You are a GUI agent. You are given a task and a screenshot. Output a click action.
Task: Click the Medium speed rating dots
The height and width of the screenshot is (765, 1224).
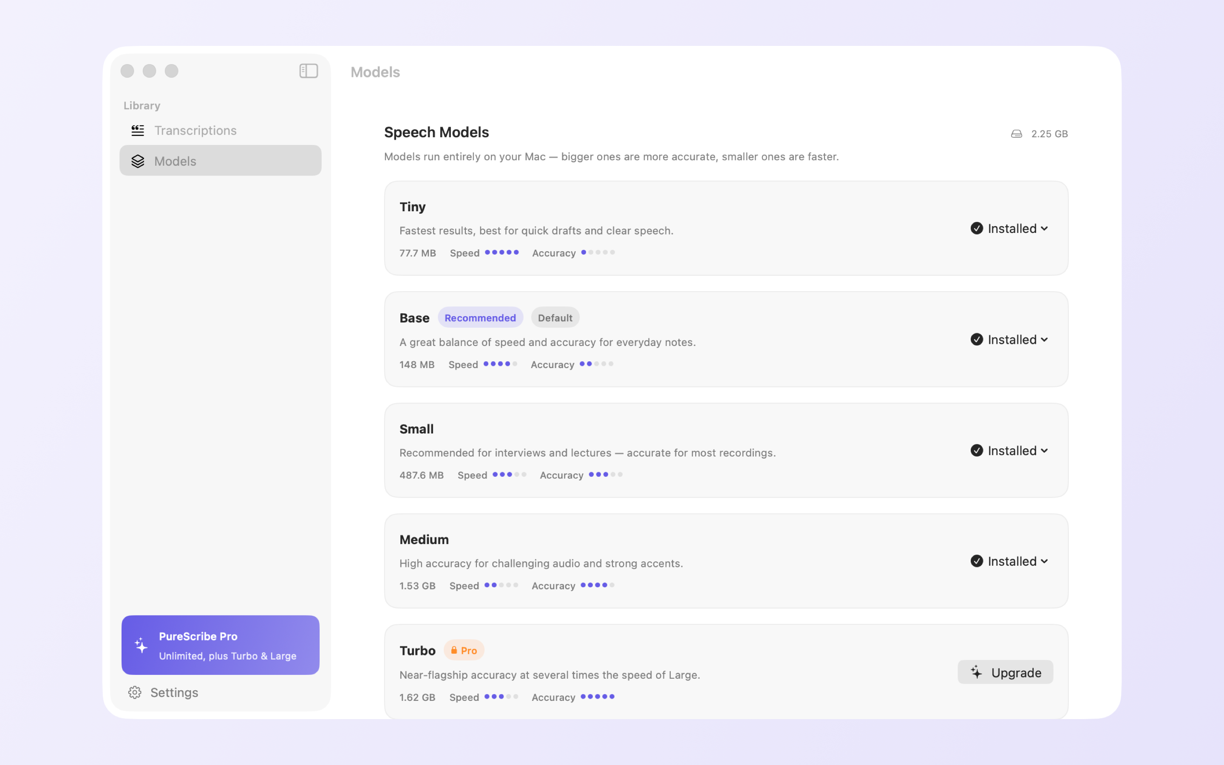pyautogui.click(x=501, y=585)
